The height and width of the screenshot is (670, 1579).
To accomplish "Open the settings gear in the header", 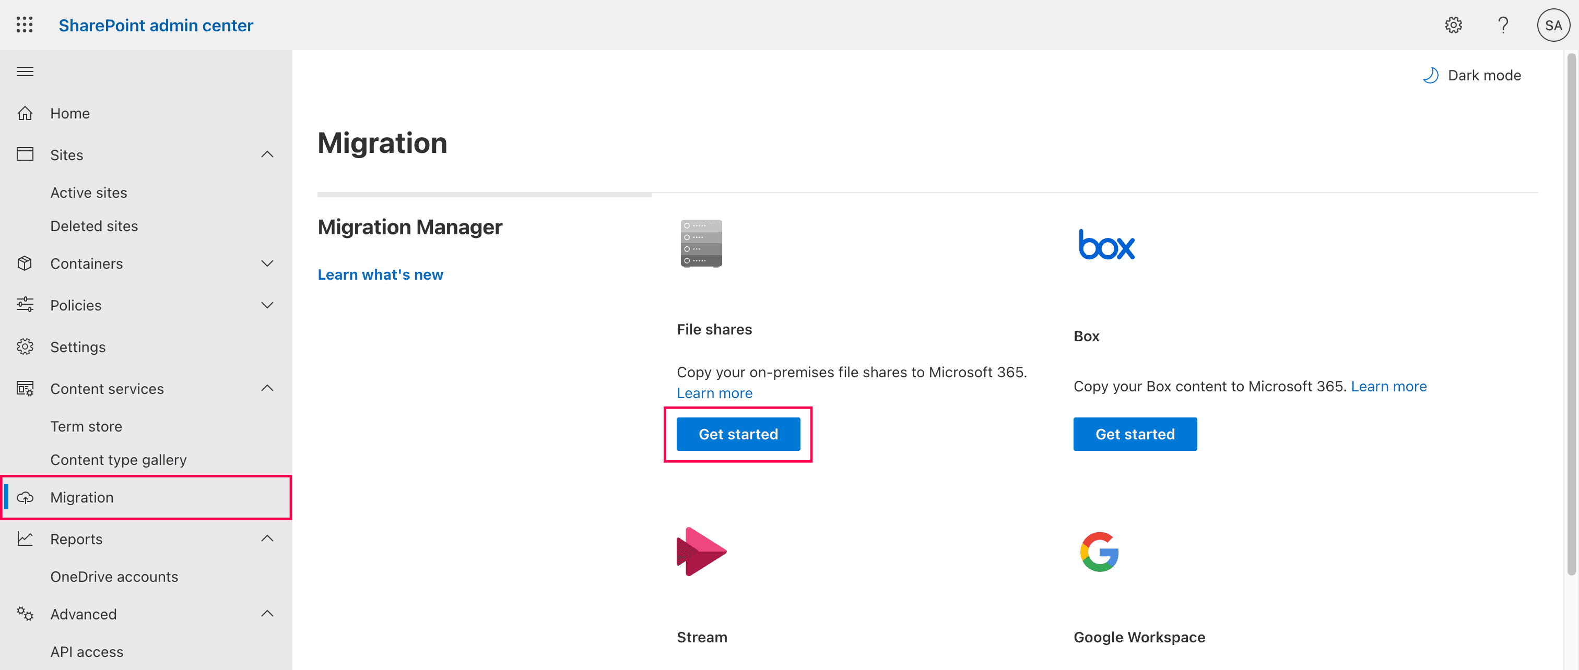I will coord(1453,25).
